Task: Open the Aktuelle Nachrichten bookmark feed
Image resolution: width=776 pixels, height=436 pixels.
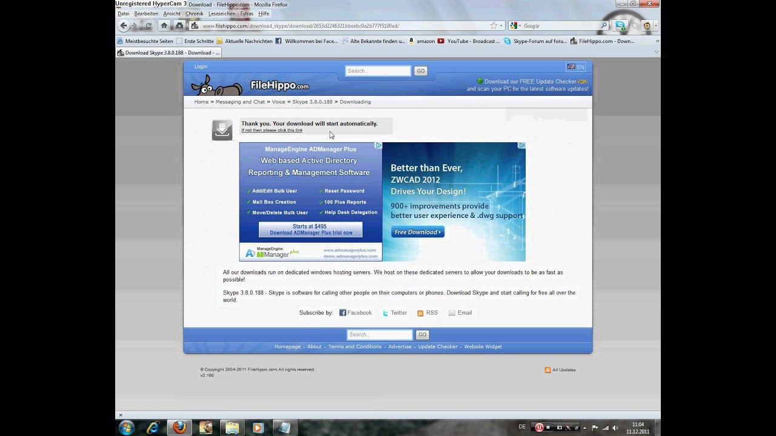Action: (x=244, y=41)
